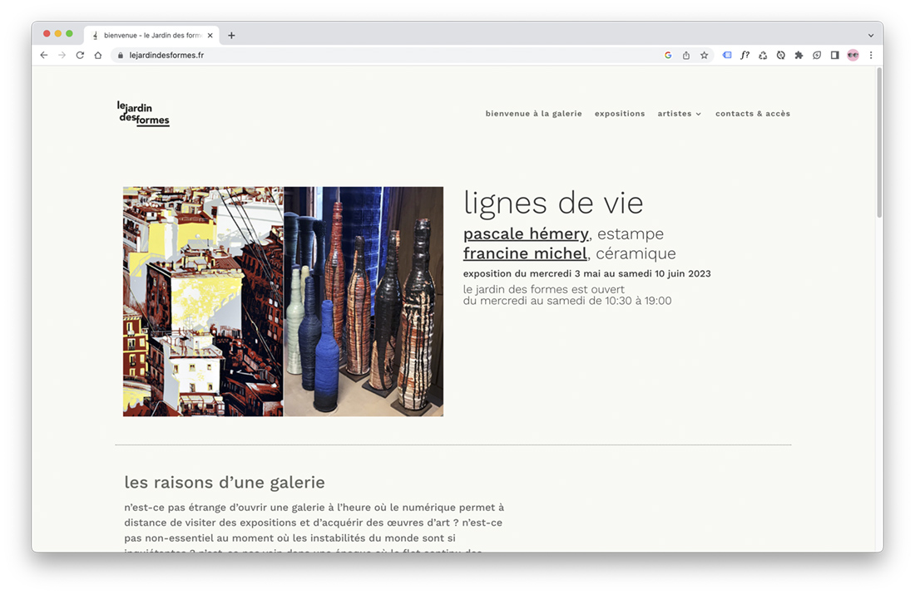Toggle the browser side panel
This screenshot has height=594, width=915.
[x=834, y=56]
